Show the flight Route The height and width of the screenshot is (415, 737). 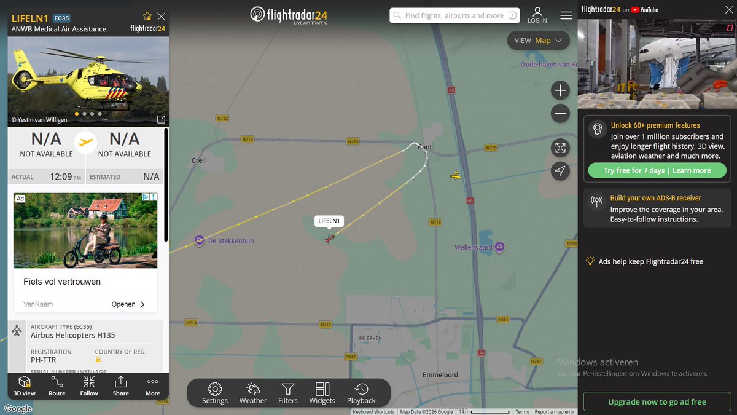pyautogui.click(x=57, y=386)
